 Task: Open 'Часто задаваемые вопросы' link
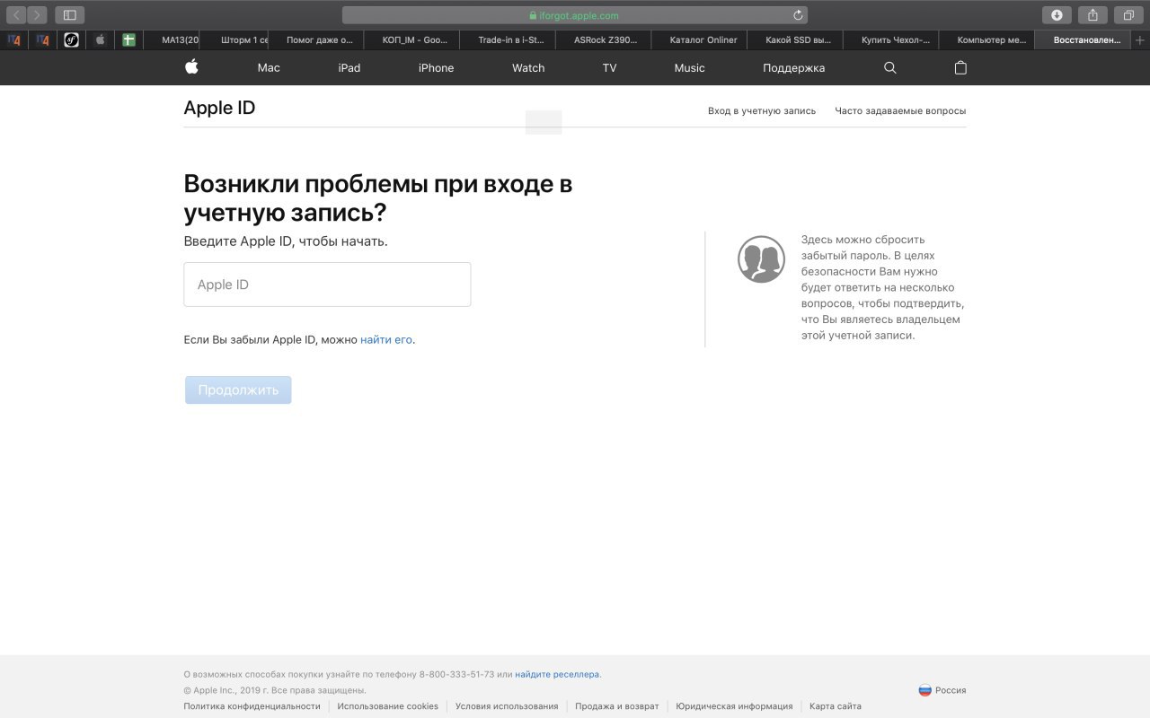pos(900,111)
